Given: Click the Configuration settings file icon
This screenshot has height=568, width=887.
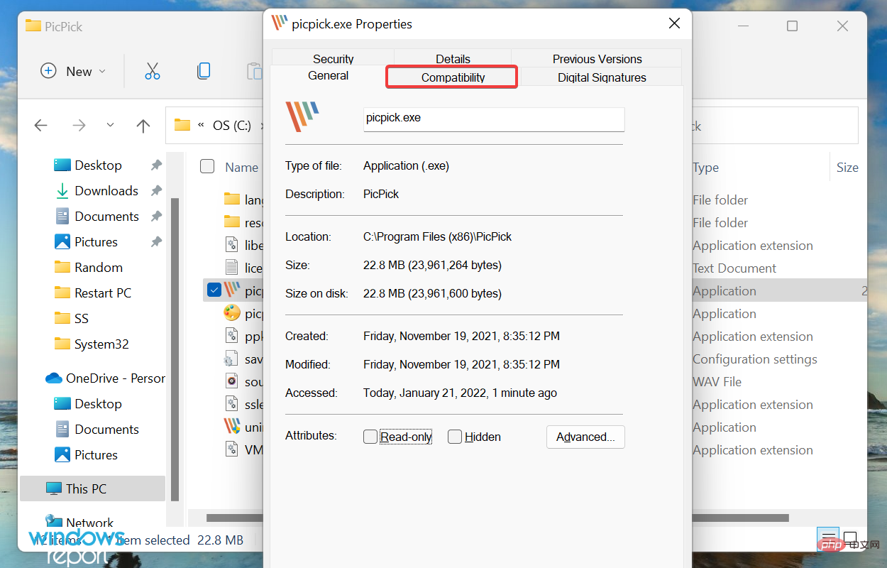Looking at the screenshot, I should coord(232,359).
